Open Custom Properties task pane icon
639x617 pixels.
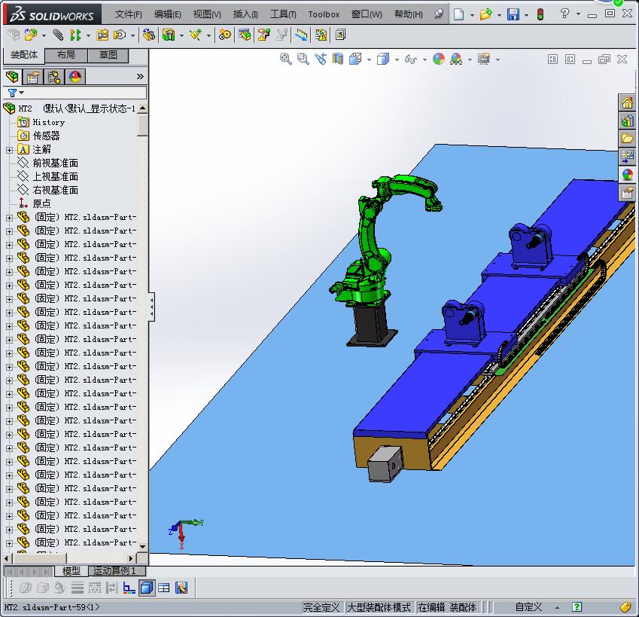point(627,192)
